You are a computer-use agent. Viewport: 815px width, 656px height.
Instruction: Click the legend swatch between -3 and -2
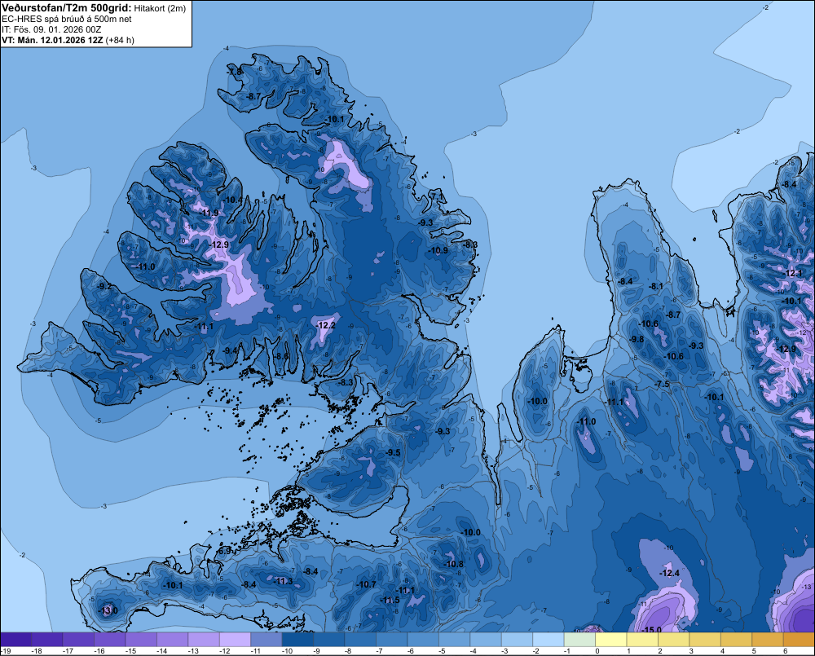[x=518, y=640]
